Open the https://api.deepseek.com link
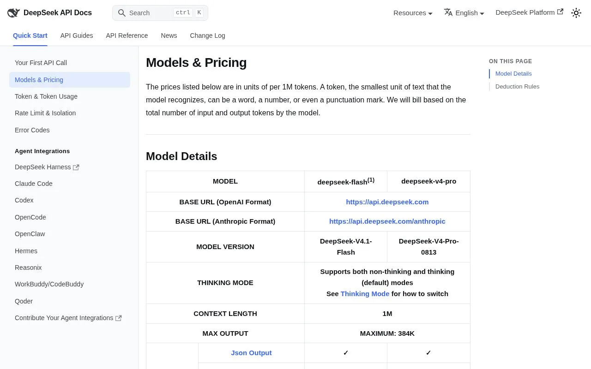 [387, 202]
